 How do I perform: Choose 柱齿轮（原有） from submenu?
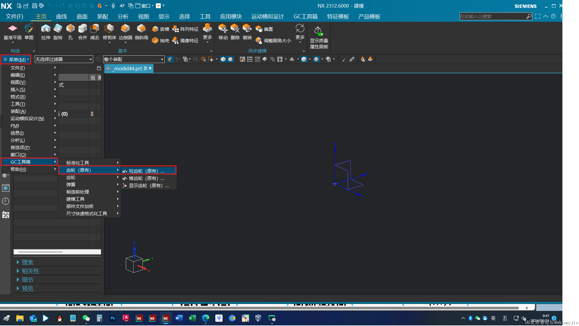click(x=148, y=171)
